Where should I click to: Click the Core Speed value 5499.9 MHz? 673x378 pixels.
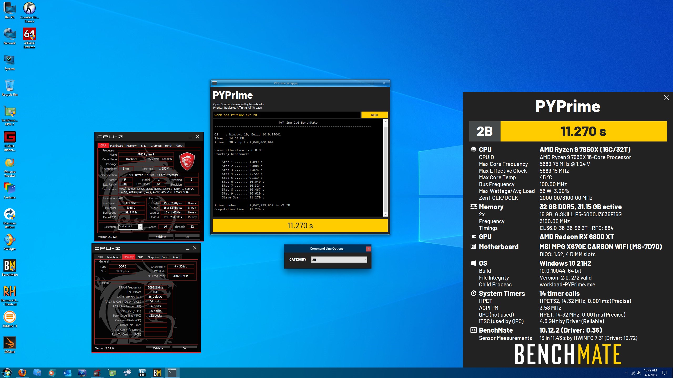131,203
